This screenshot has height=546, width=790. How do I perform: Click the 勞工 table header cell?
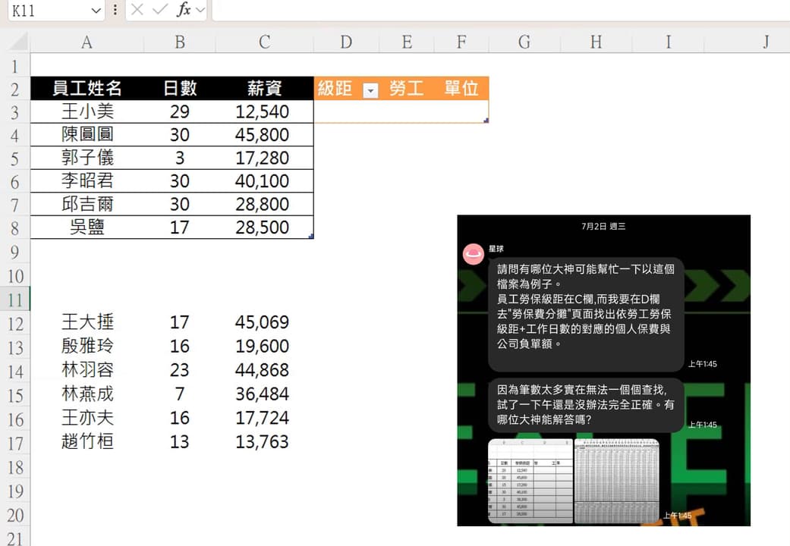point(406,89)
